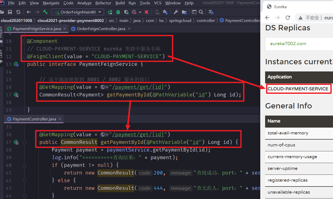Click the gutter endpoint icon on line 37
Screen dimensions: 333x199
coord(16,142)
